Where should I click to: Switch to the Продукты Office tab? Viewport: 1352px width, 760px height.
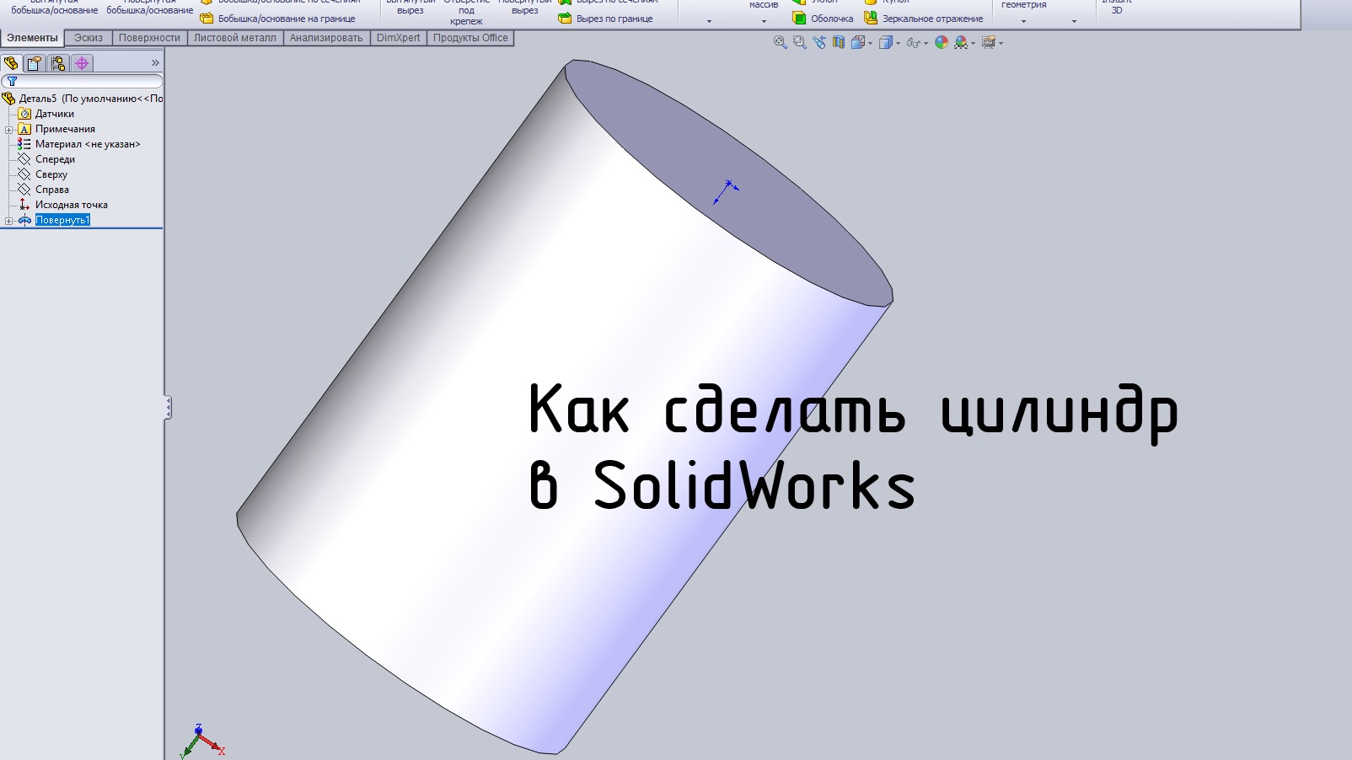(x=470, y=38)
